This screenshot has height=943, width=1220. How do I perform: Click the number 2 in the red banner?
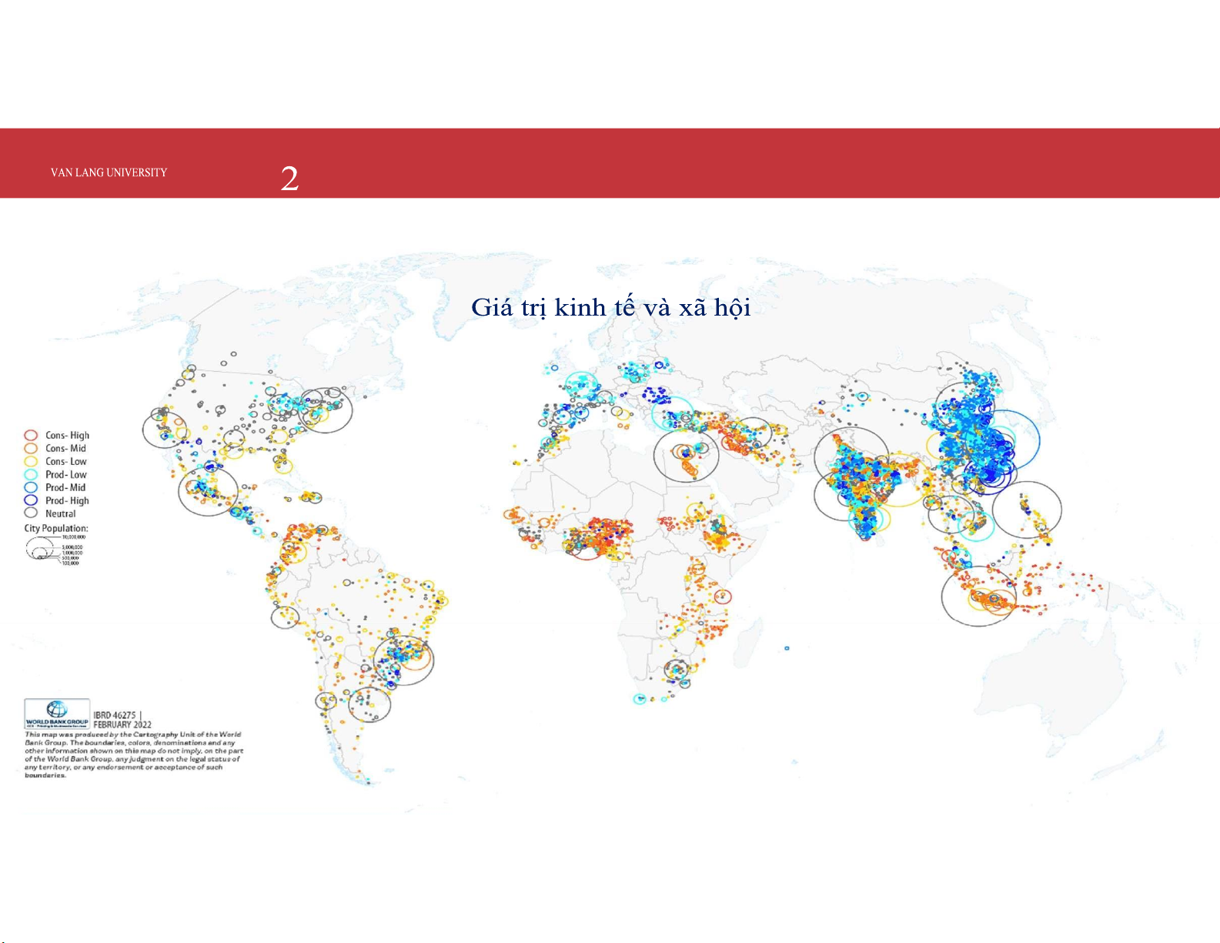pos(289,179)
